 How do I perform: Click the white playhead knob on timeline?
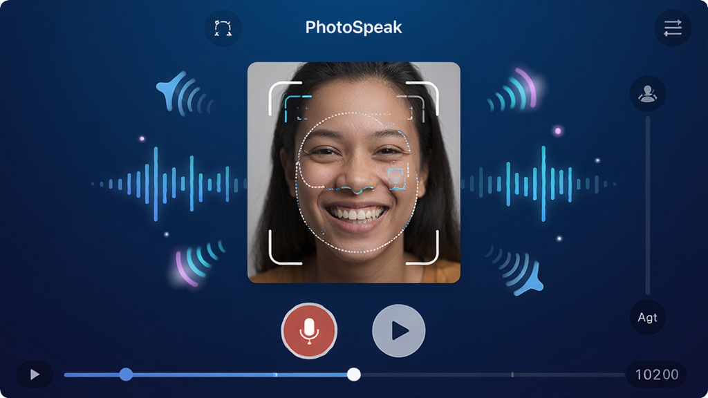353,374
